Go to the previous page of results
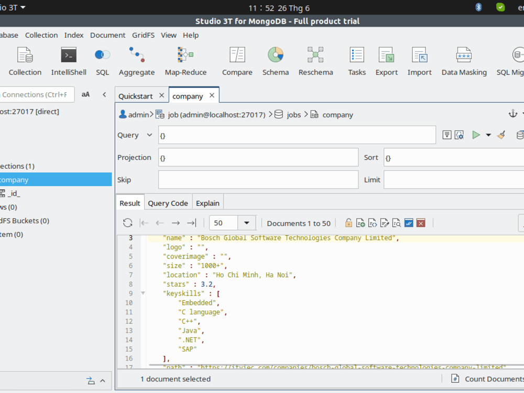524x393 pixels. tap(160, 223)
